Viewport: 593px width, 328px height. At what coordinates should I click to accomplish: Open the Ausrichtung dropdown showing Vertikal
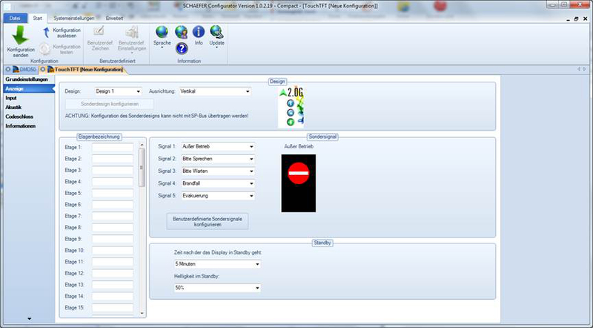click(215, 91)
